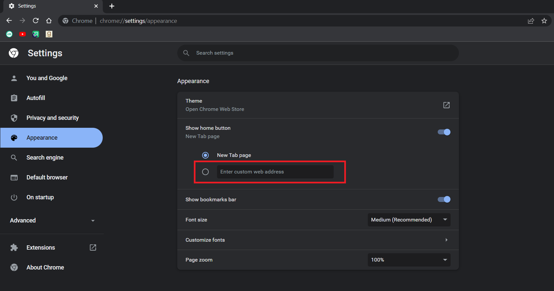Click the address bar URL
This screenshot has height=291, width=554.
pyautogui.click(x=138, y=21)
